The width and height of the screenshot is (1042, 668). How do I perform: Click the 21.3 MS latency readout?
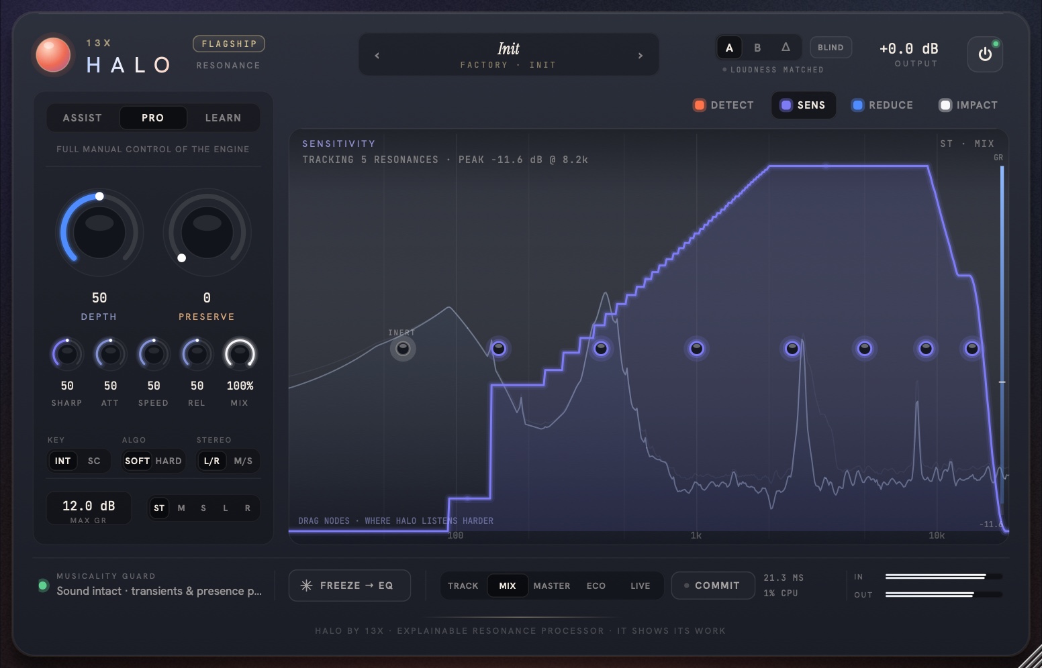784,577
